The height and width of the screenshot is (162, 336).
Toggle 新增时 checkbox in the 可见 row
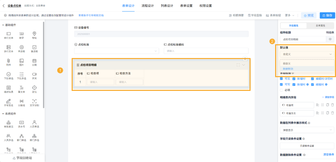tap(294, 78)
